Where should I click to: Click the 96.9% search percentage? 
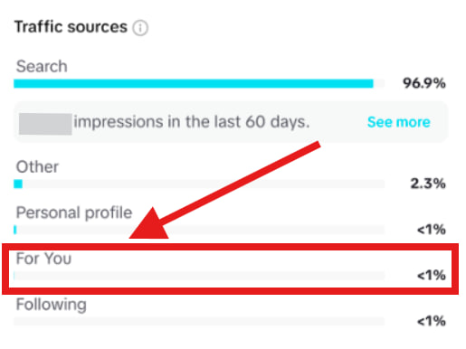pos(424,83)
